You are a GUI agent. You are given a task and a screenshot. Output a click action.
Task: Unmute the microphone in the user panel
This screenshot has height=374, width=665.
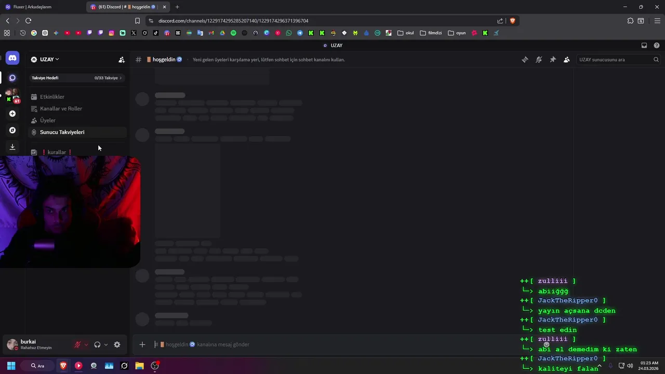[77, 344]
